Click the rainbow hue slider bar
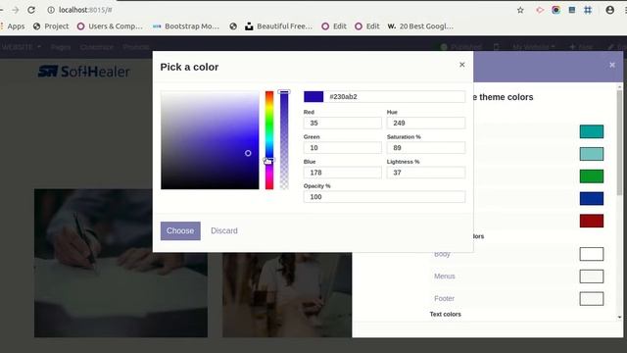The width and height of the screenshot is (627, 353). [x=269, y=140]
